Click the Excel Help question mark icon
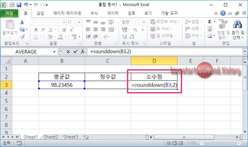Viewport: 248px width, 147px height. [x=223, y=13]
